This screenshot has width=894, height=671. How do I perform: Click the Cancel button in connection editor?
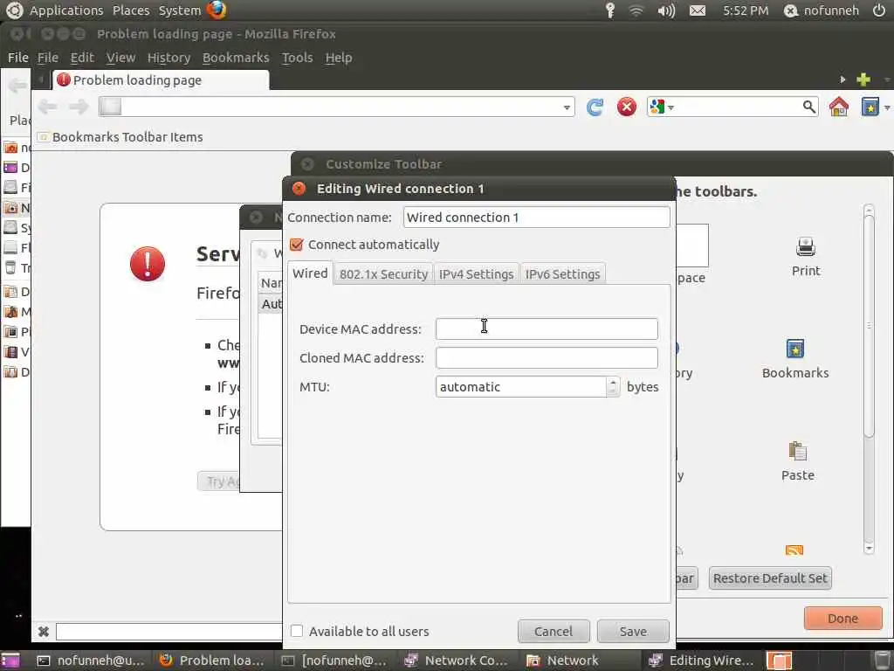click(x=553, y=631)
